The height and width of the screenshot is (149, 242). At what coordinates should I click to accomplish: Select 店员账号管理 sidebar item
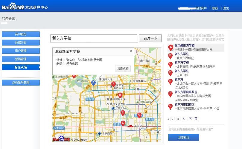pyautogui.click(x=21, y=83)
